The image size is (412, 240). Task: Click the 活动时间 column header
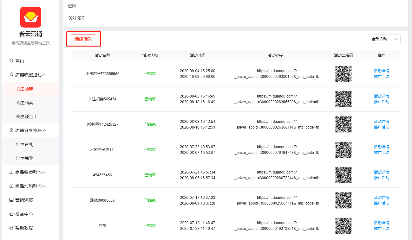pyautogui.click(x=198, y=55)
